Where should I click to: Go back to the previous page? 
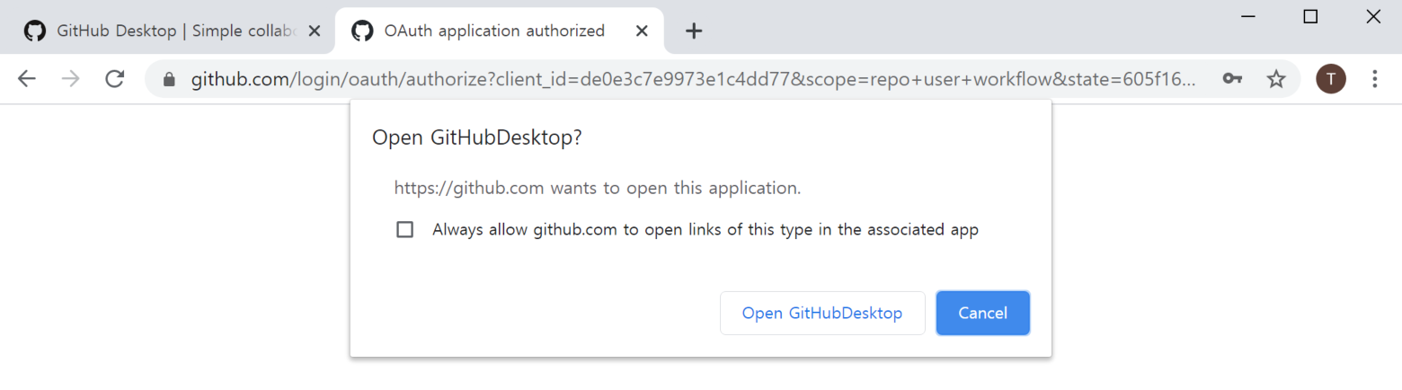[x=27, y=79]
